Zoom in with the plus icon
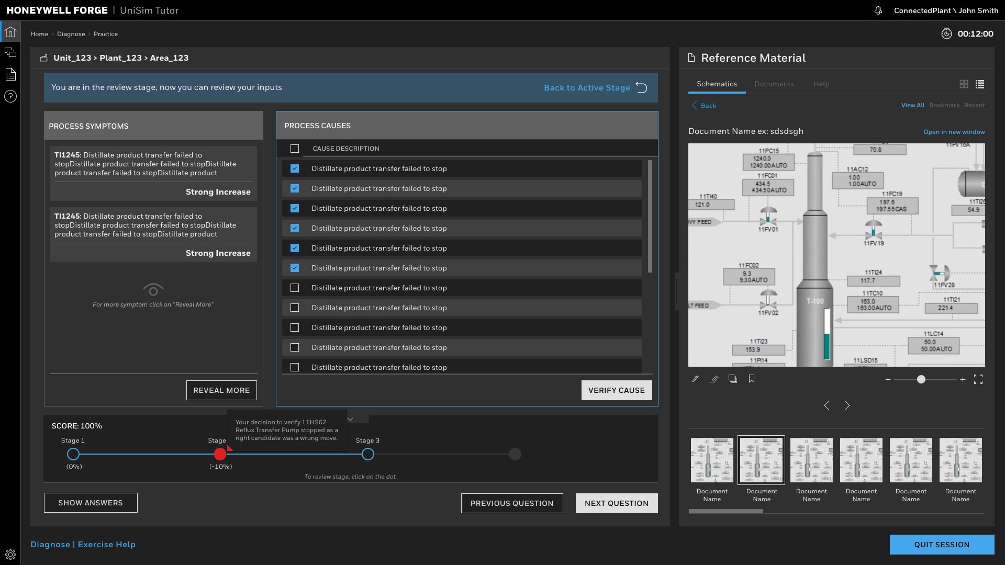This screenshot has height=565, width=1005. click(963, 379)
